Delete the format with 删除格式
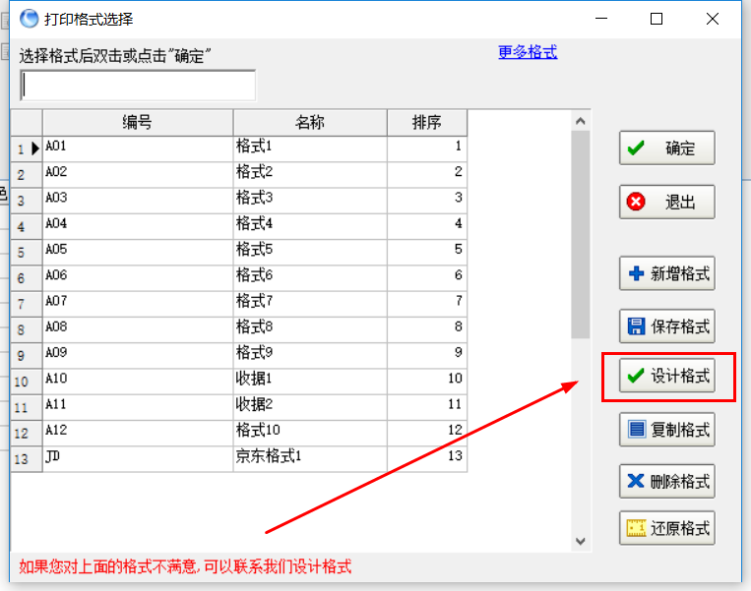Screen dimensions: 751x591 click(x=666, y=481)
